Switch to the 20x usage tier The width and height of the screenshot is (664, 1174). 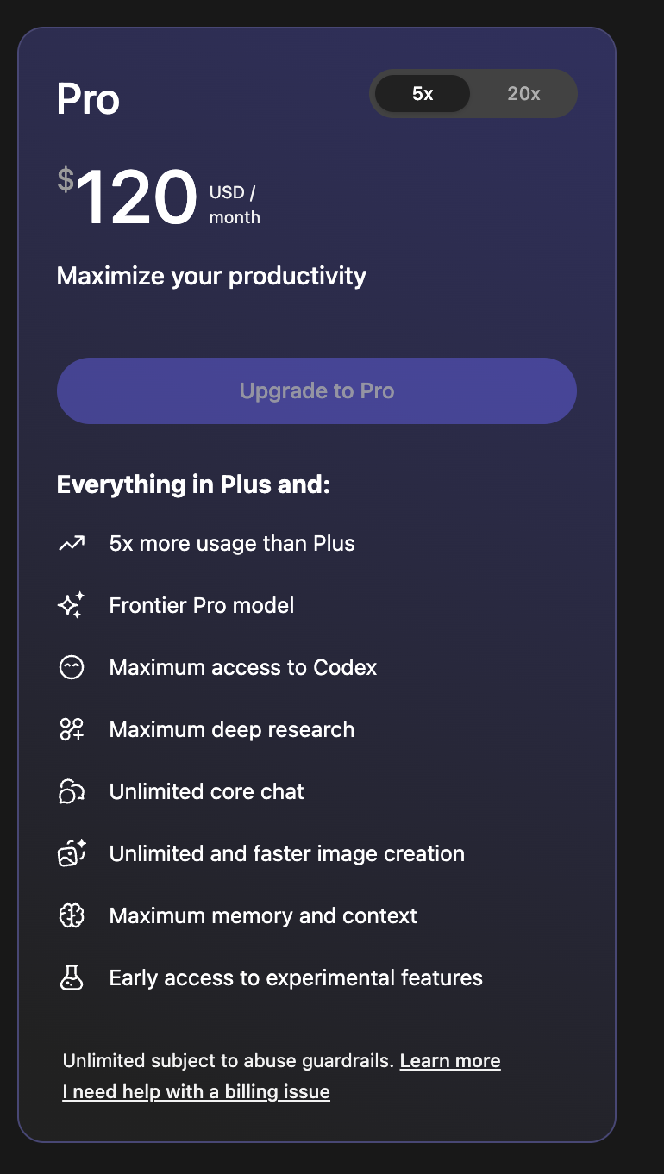coord(523,94)
